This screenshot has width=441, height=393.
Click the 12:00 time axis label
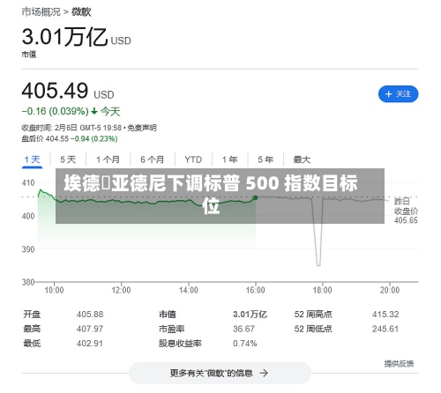[x=121, y=290]
